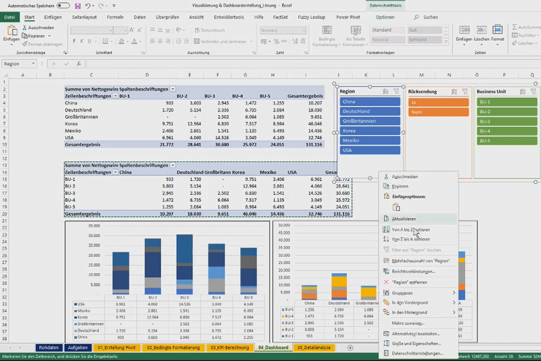This screenshot has height=361, width=541.
Task: Expand Zeilenbeschriftungen dropdown in second pivot
Action: coord(115,172)
